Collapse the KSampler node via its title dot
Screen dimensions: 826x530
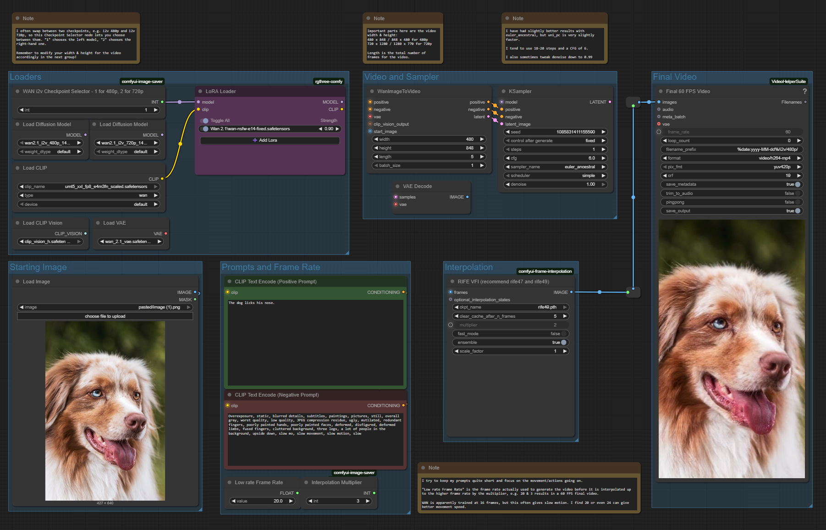tap(504, 91)
